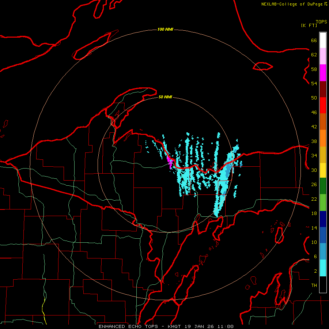
Task: Select the dark red 50-54 kft swatch
Action: [x=323, y=89]
